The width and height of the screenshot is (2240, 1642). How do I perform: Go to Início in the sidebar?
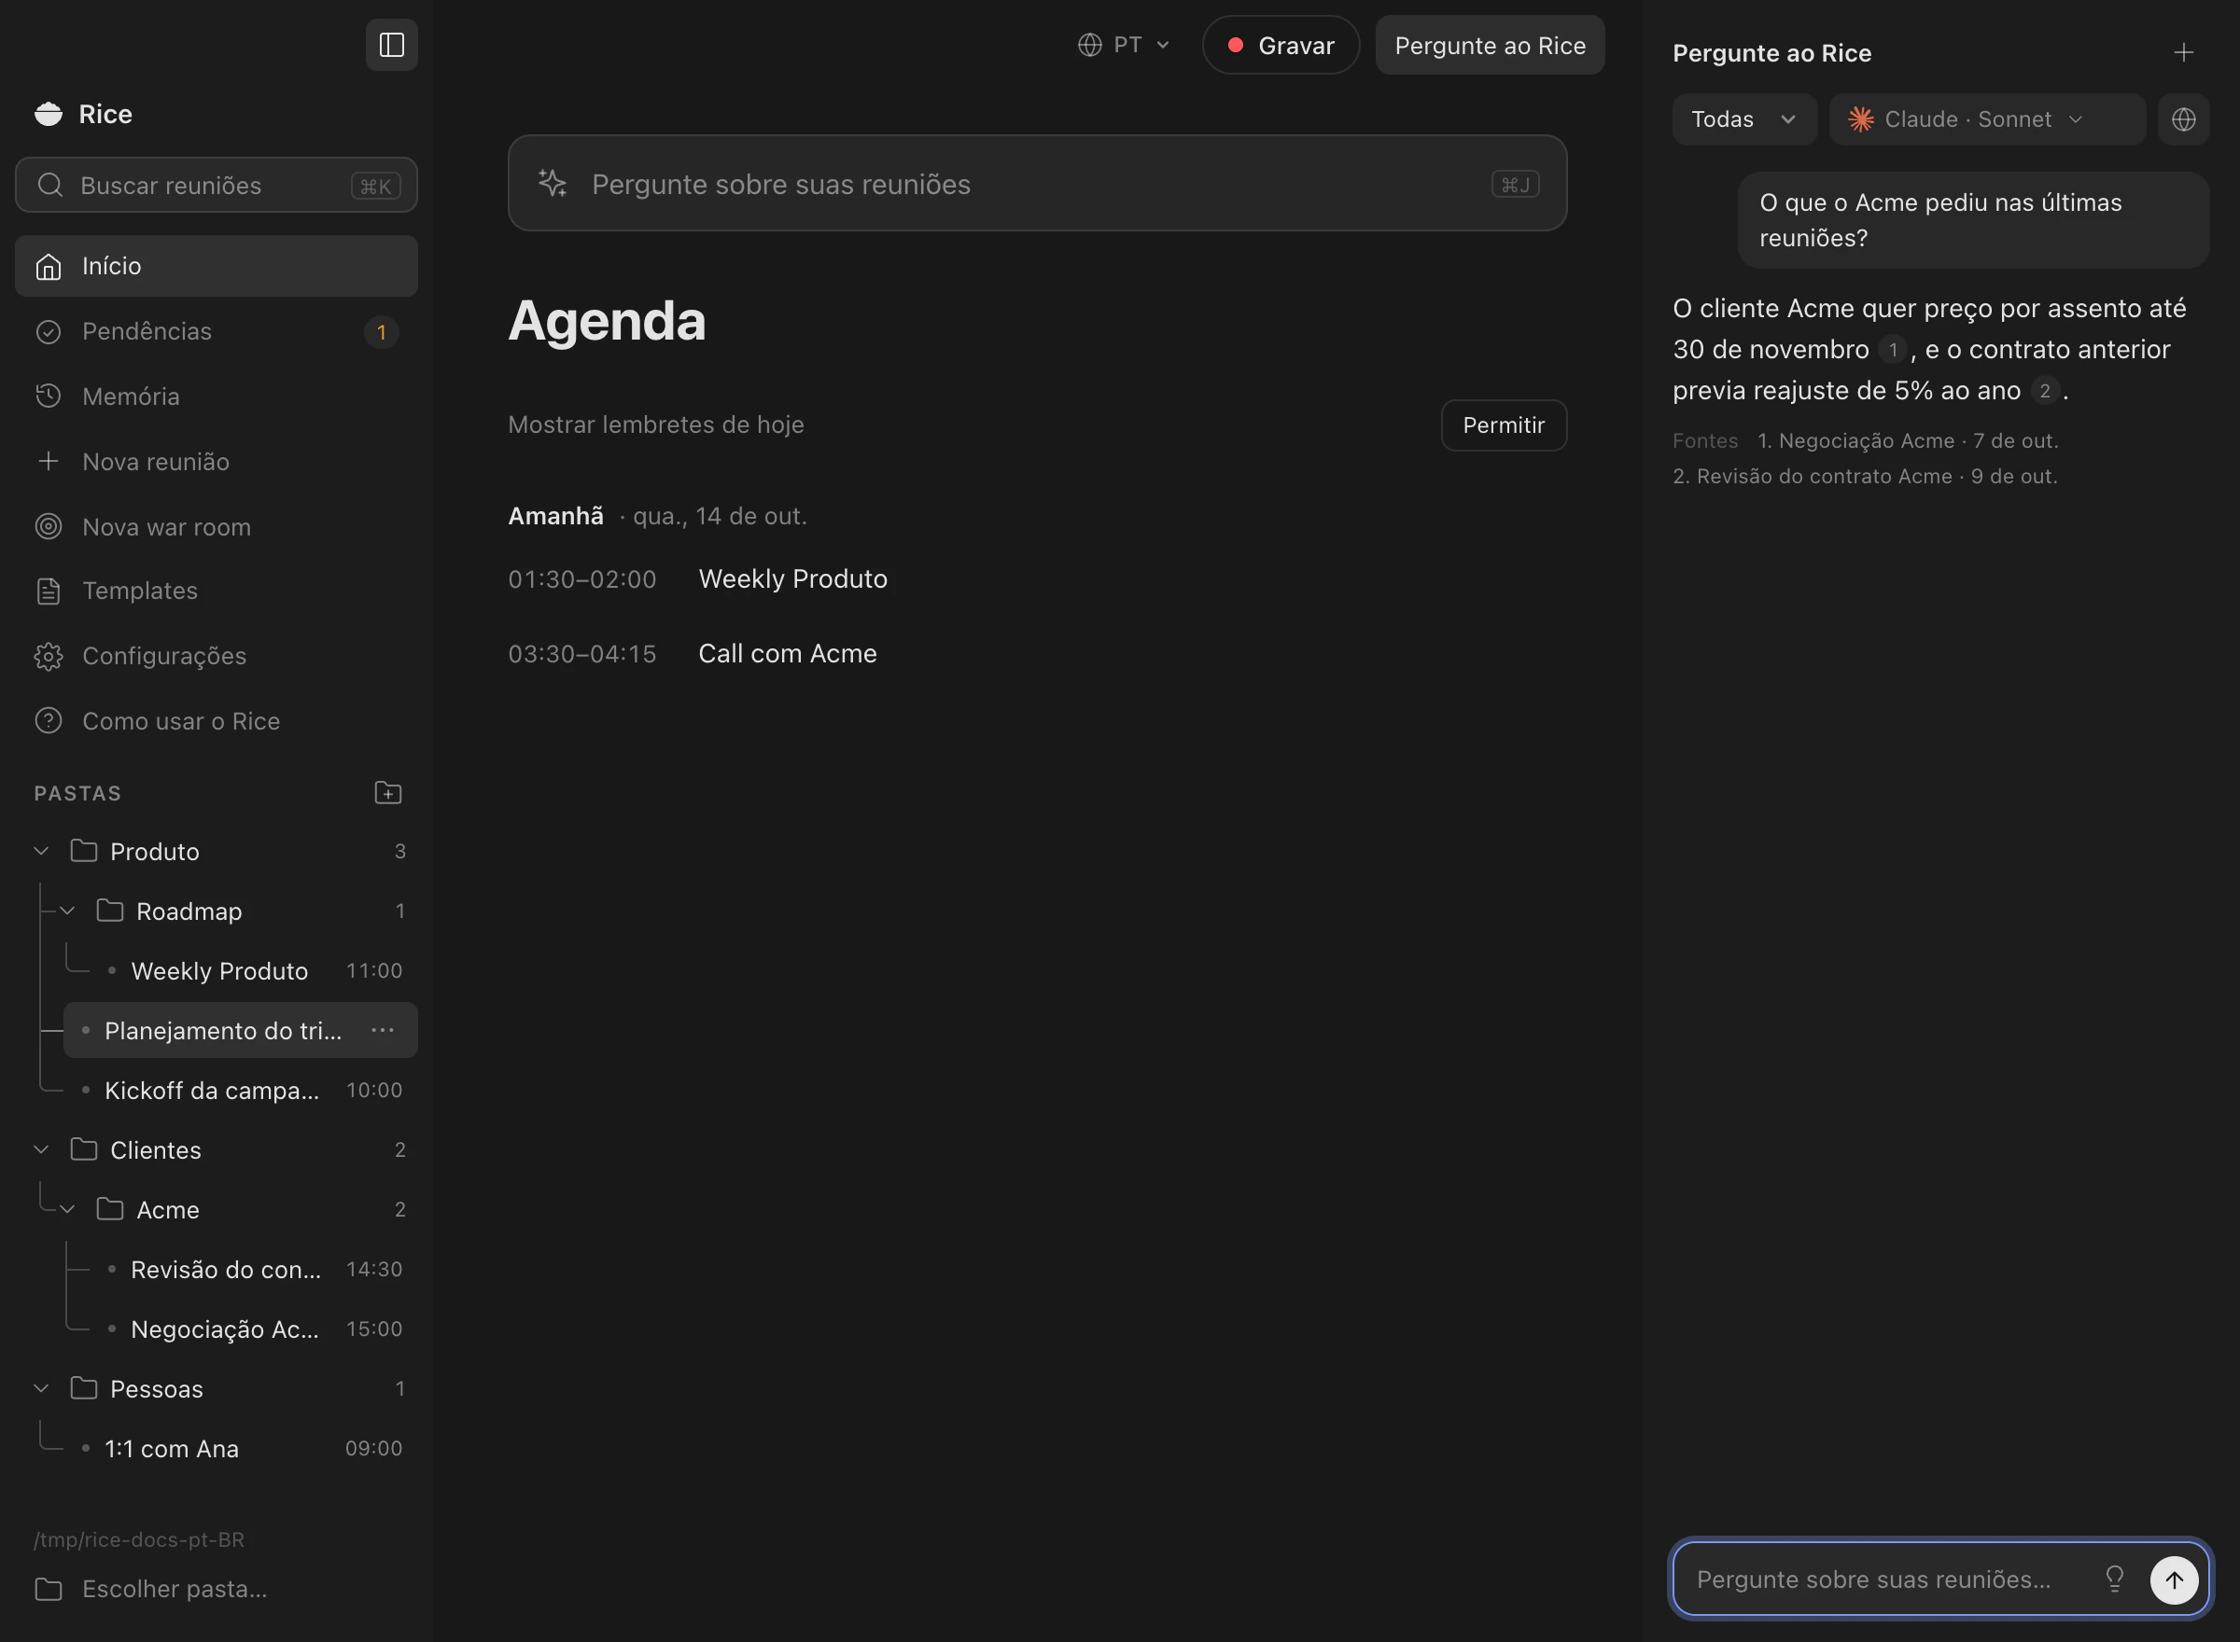pos(216,265)
